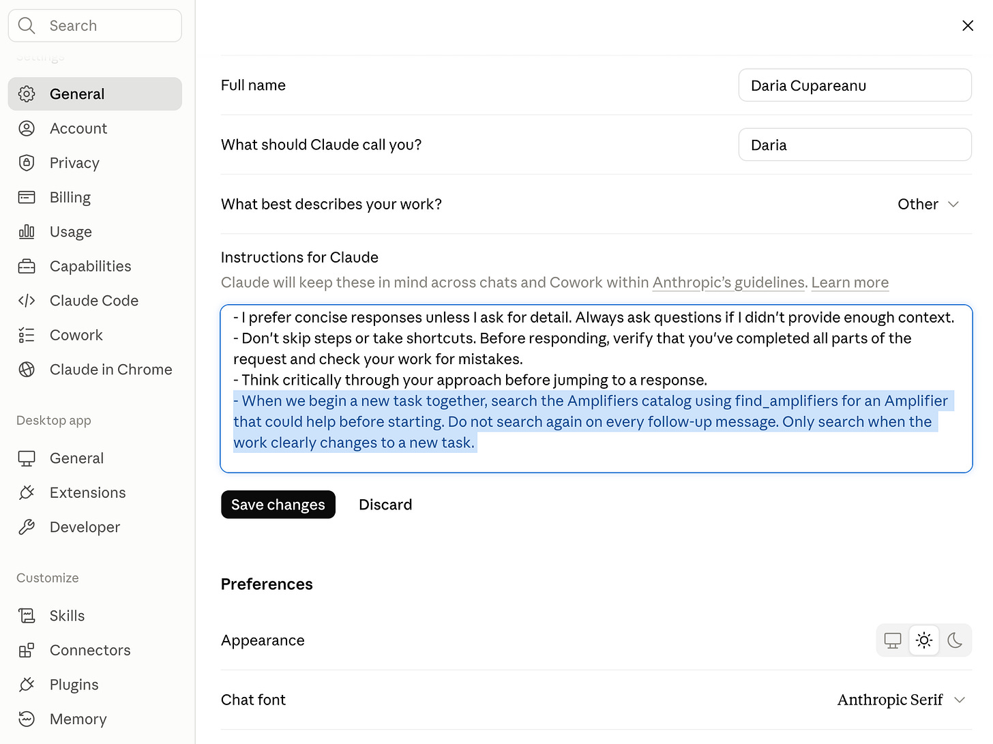Open the Chat font dropdown showing Anthropic Serif

(x=901, y=700)
